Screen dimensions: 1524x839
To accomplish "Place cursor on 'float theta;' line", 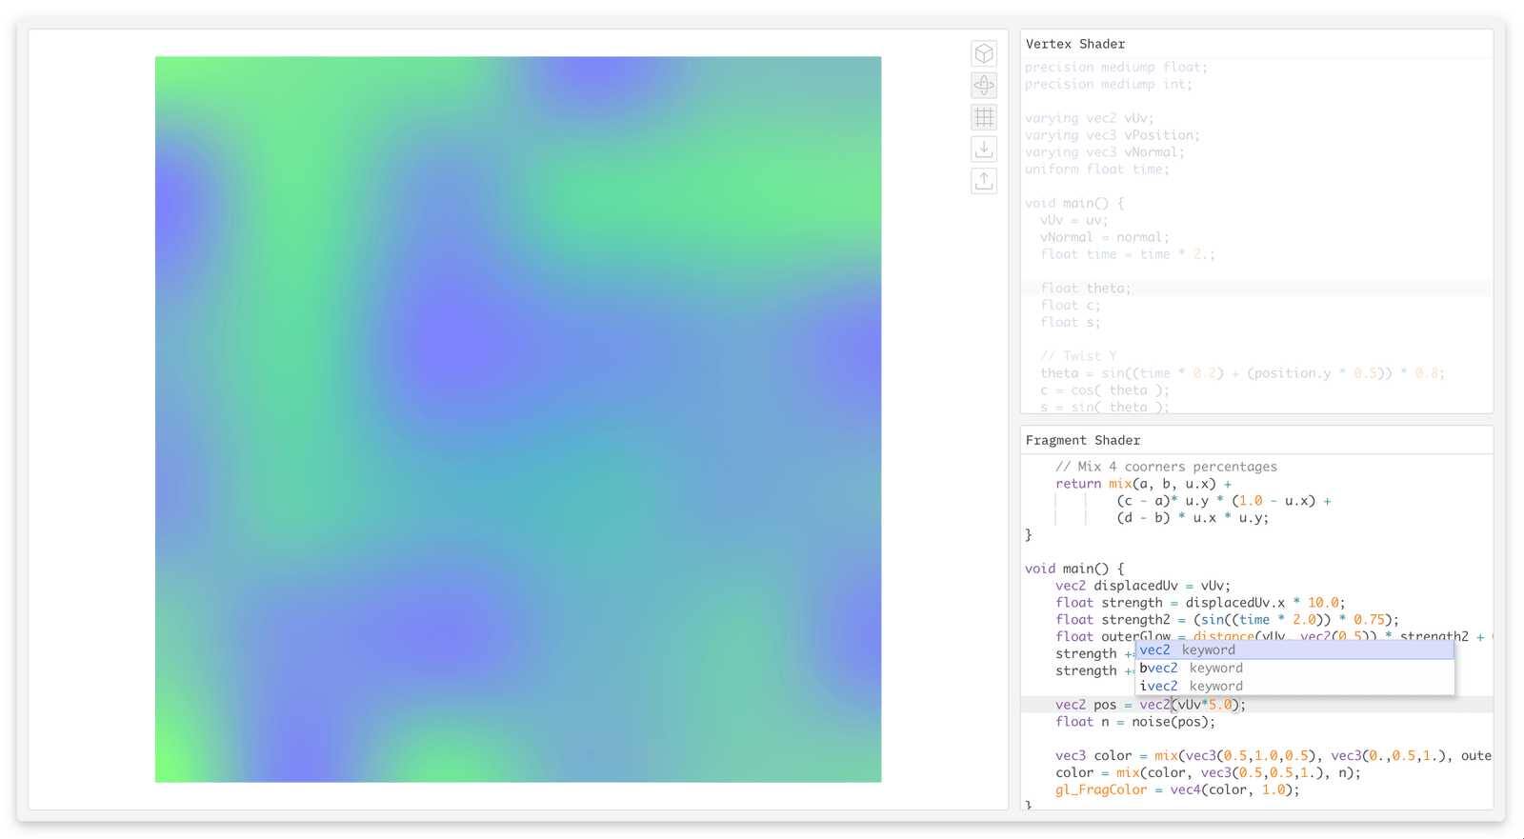I will pos(1085,289).
